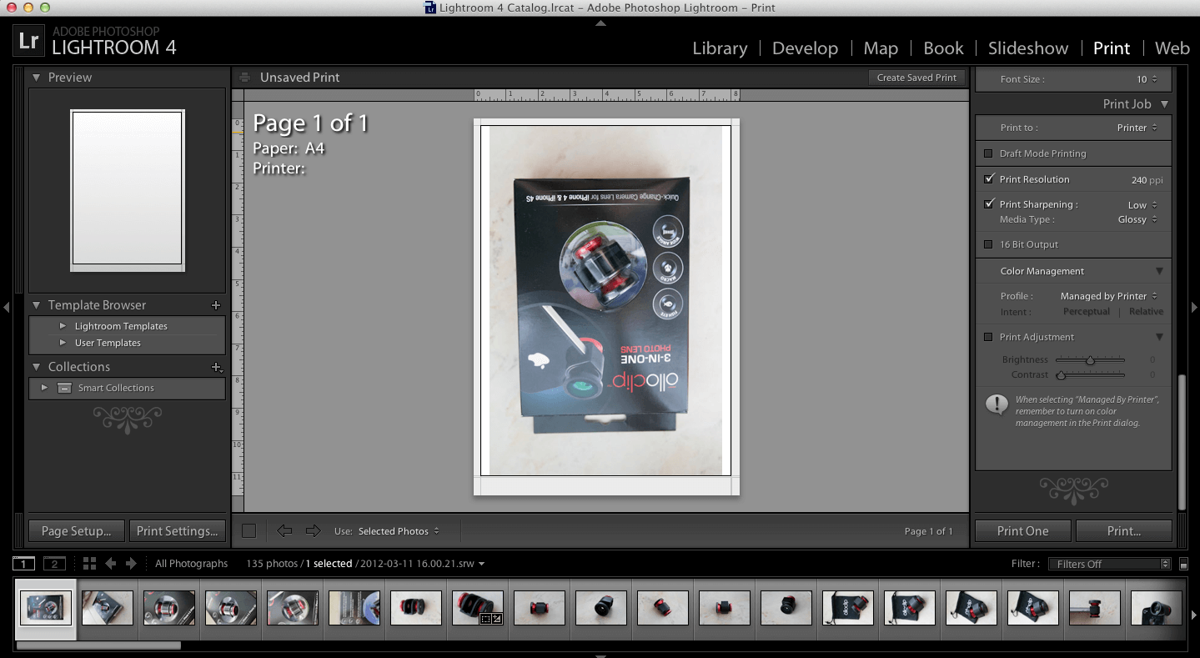Uncheck Print Resolution checkbox
Image resolution: width=1200 pixels, height=658 pixels.
click(x=989, y=178)
